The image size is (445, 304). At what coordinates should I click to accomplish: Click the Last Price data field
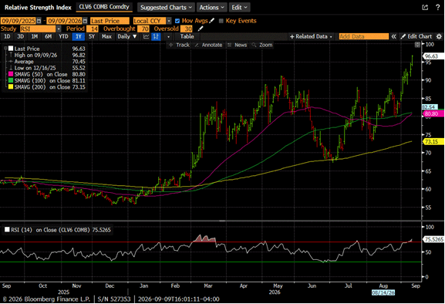pos(110,21)
